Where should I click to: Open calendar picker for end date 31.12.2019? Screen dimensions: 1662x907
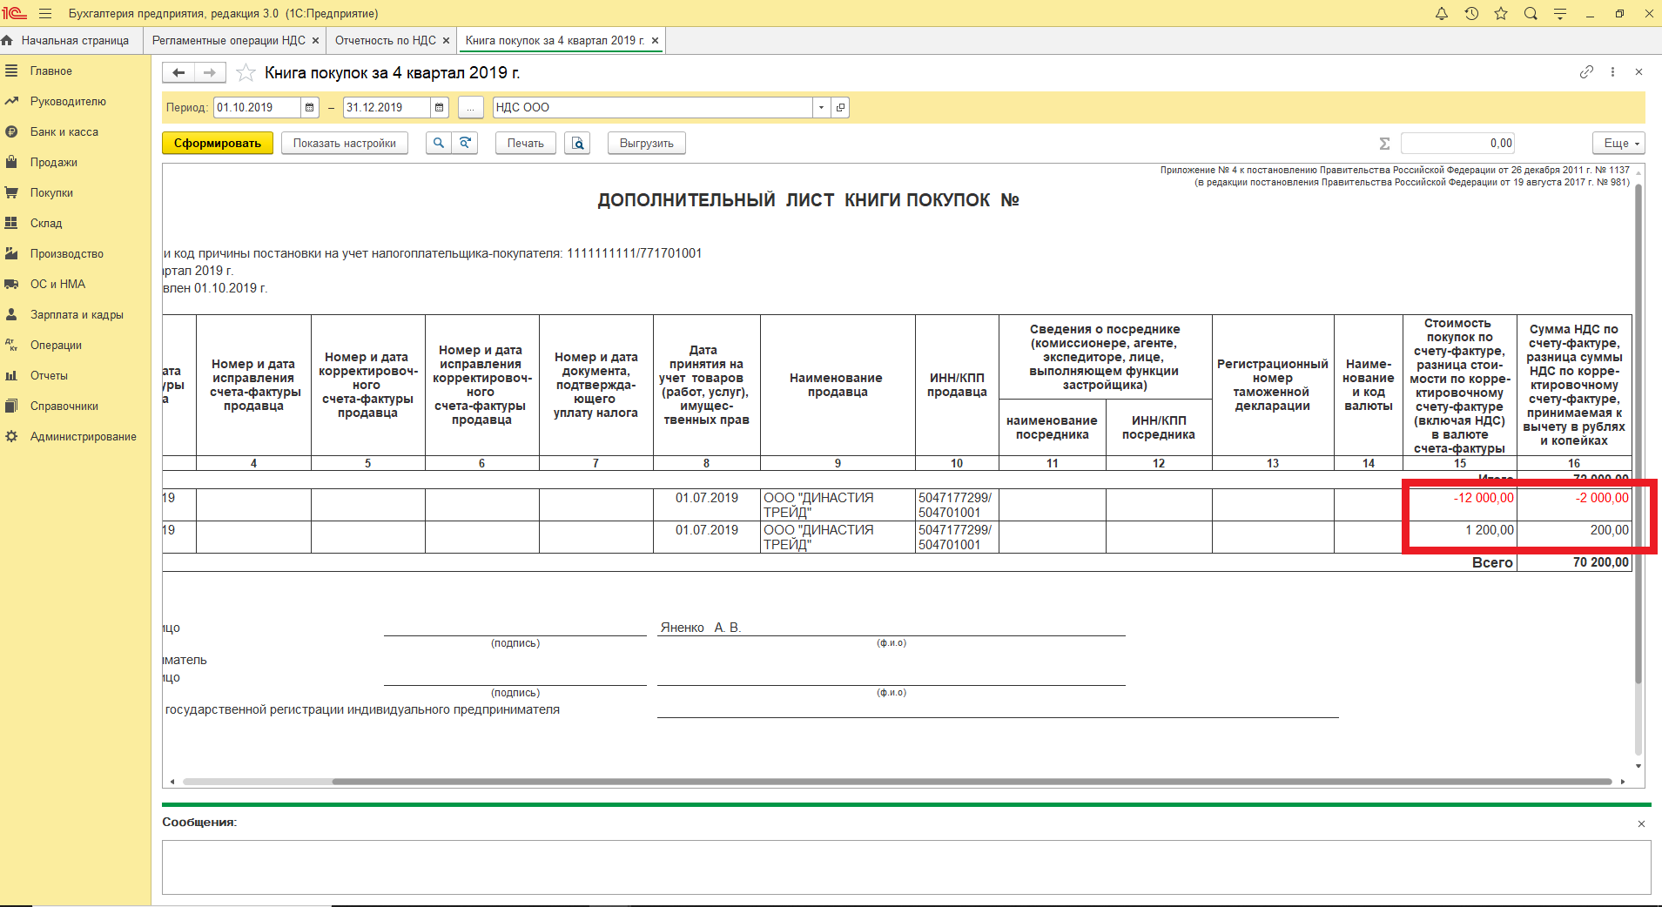point(439,108)
